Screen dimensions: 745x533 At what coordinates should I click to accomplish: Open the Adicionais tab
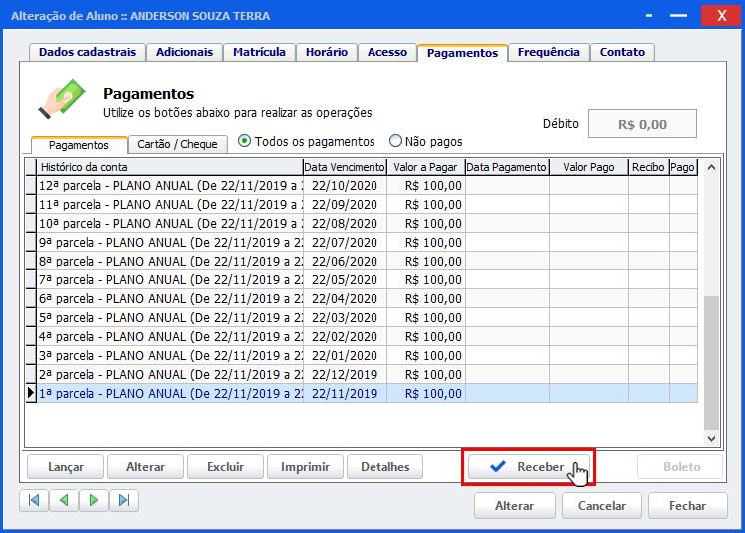click(x=184, y=52)
